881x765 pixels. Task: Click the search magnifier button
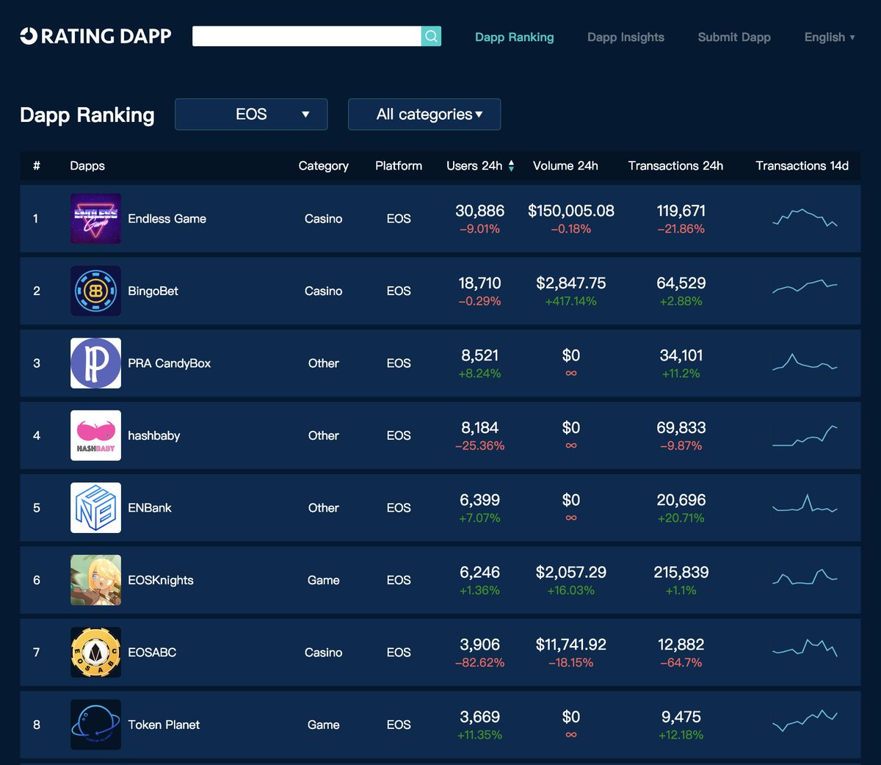point(431,36)
